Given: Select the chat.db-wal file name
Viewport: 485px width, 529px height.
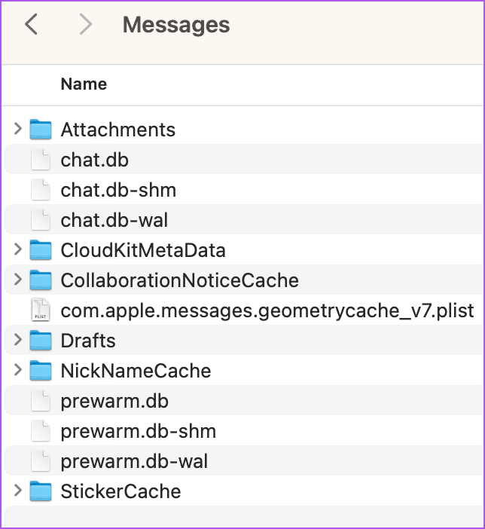Looking at the screenshot, I should point(114,220).
